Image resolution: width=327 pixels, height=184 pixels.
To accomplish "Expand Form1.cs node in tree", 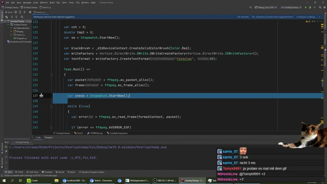I will (x=11, y=35).
